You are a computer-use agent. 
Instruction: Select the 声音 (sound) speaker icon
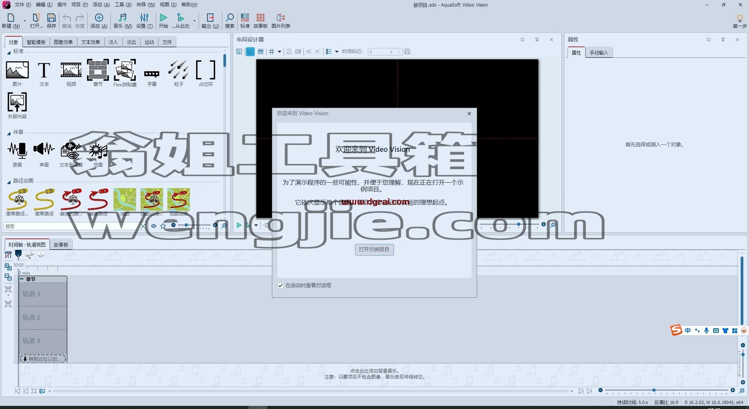(x=44, y=149)
